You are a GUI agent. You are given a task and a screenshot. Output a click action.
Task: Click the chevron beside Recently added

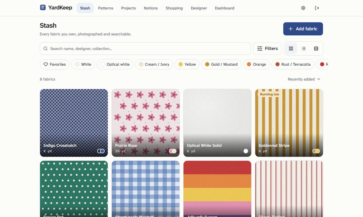[319, 79]
